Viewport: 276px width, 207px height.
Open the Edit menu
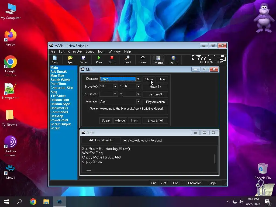[62, 51]
